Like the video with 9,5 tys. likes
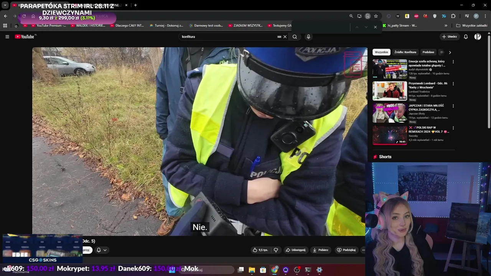Screen dimensions: 491x276 (260, 250)
